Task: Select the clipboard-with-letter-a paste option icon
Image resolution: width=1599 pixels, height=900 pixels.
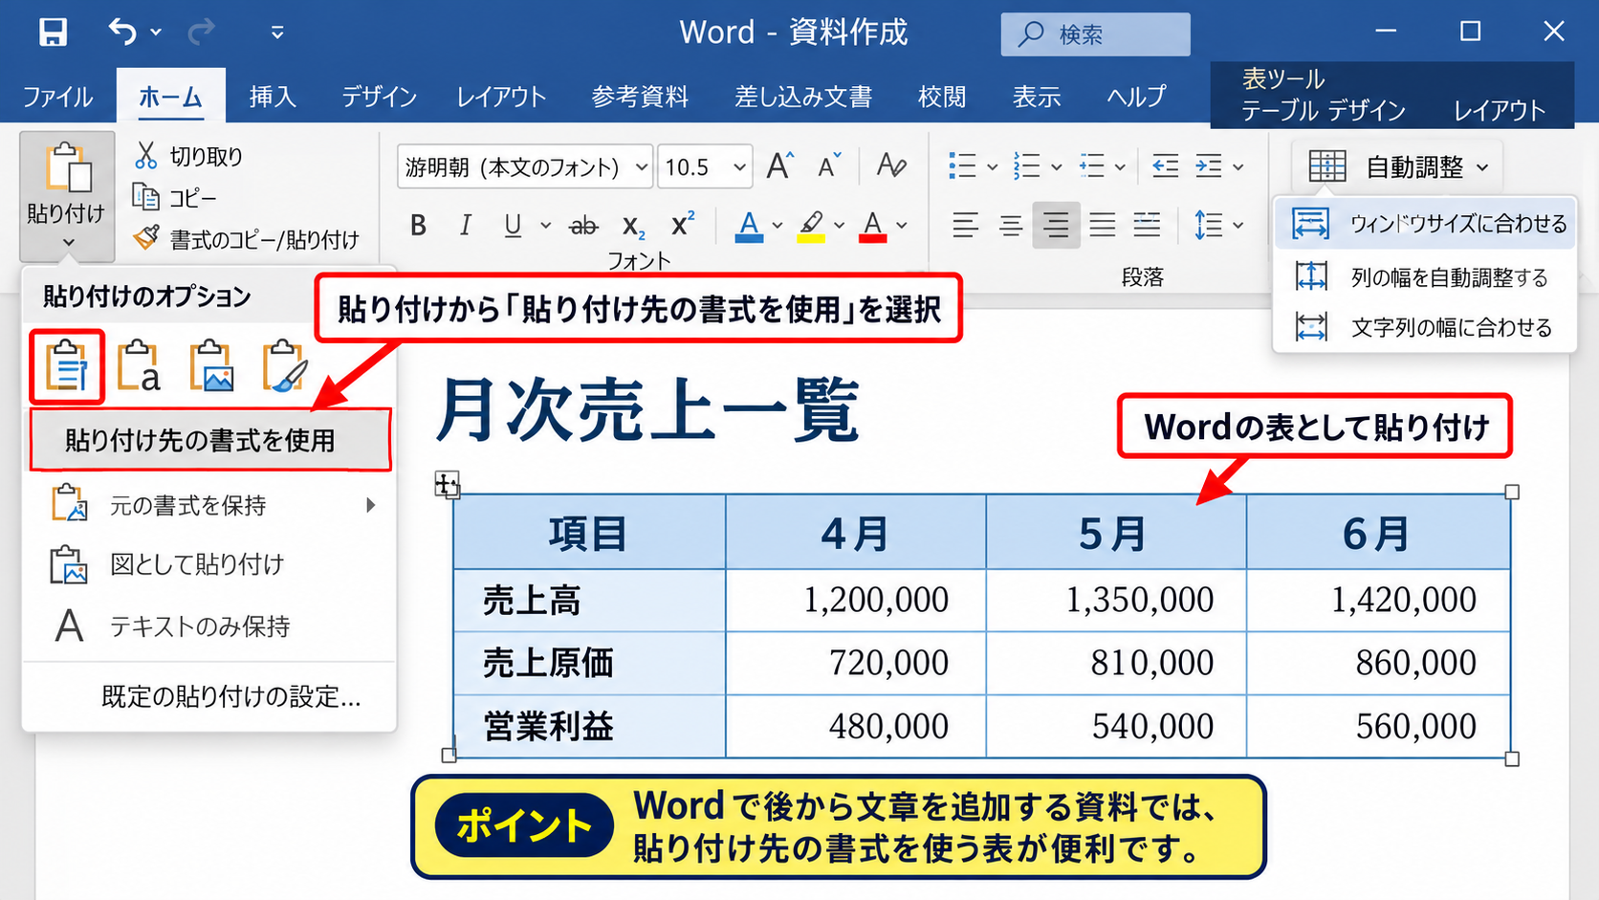Action: [139, 366]
